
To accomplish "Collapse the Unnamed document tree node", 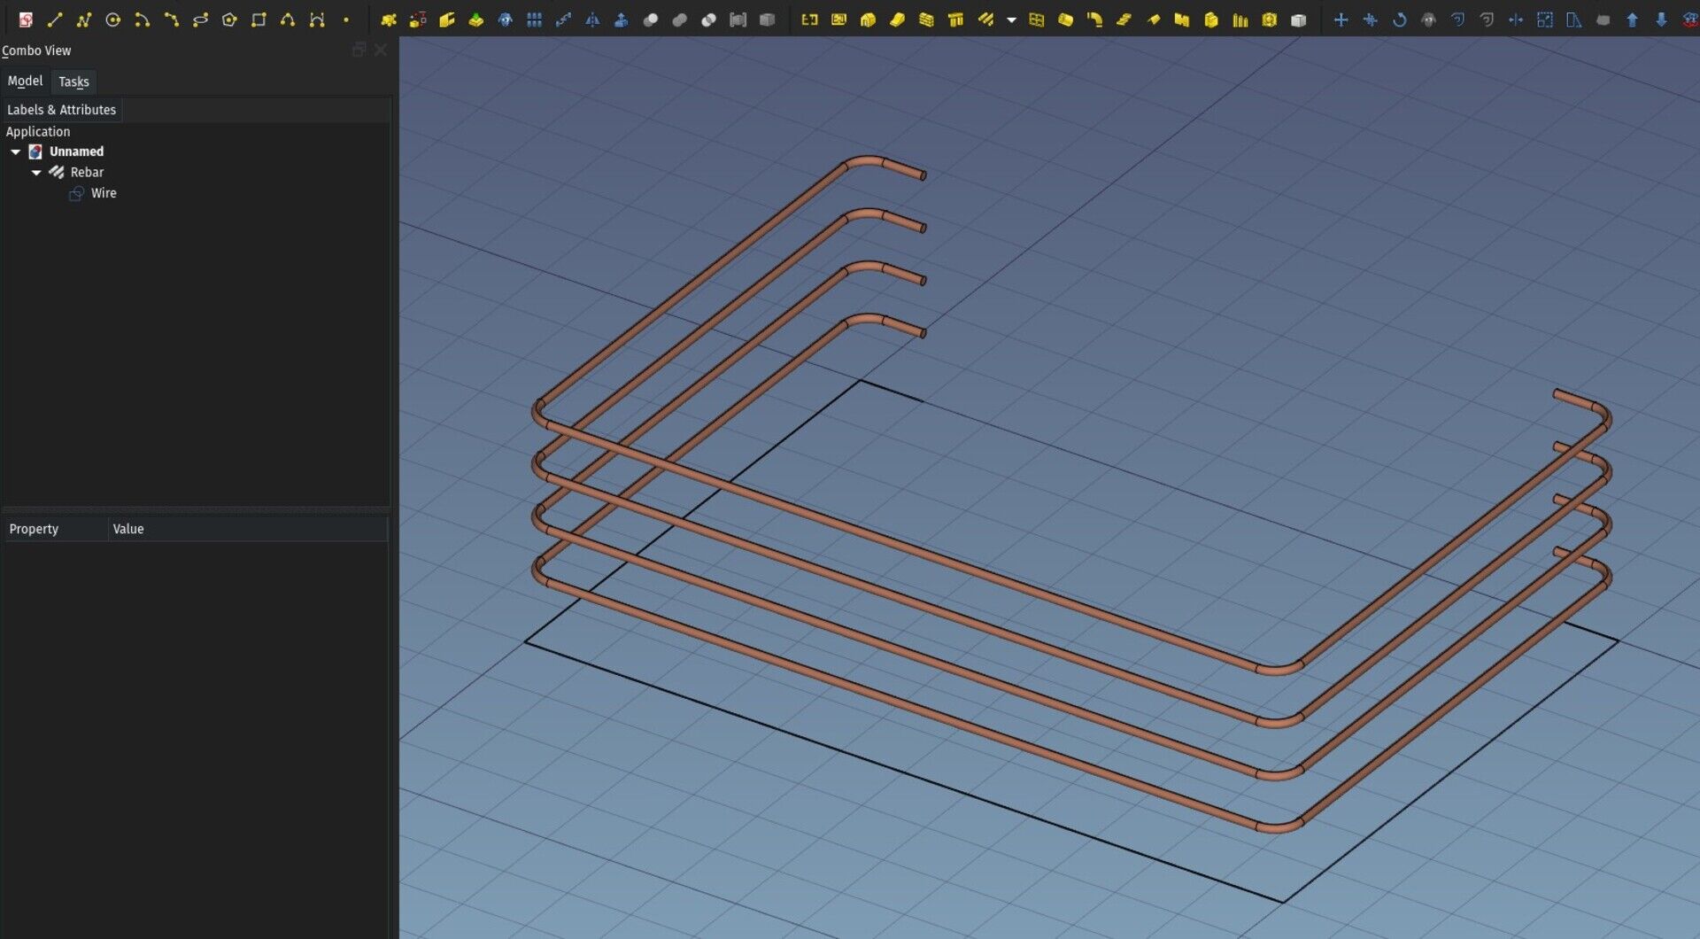I will (16, 151).
